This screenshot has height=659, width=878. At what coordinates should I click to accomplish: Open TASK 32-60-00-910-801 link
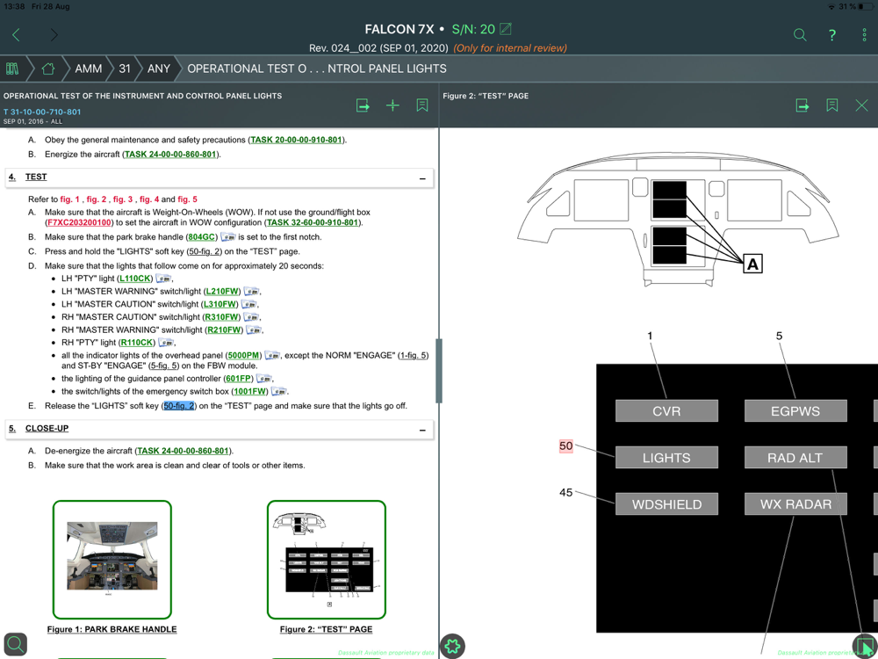point(313,222)
